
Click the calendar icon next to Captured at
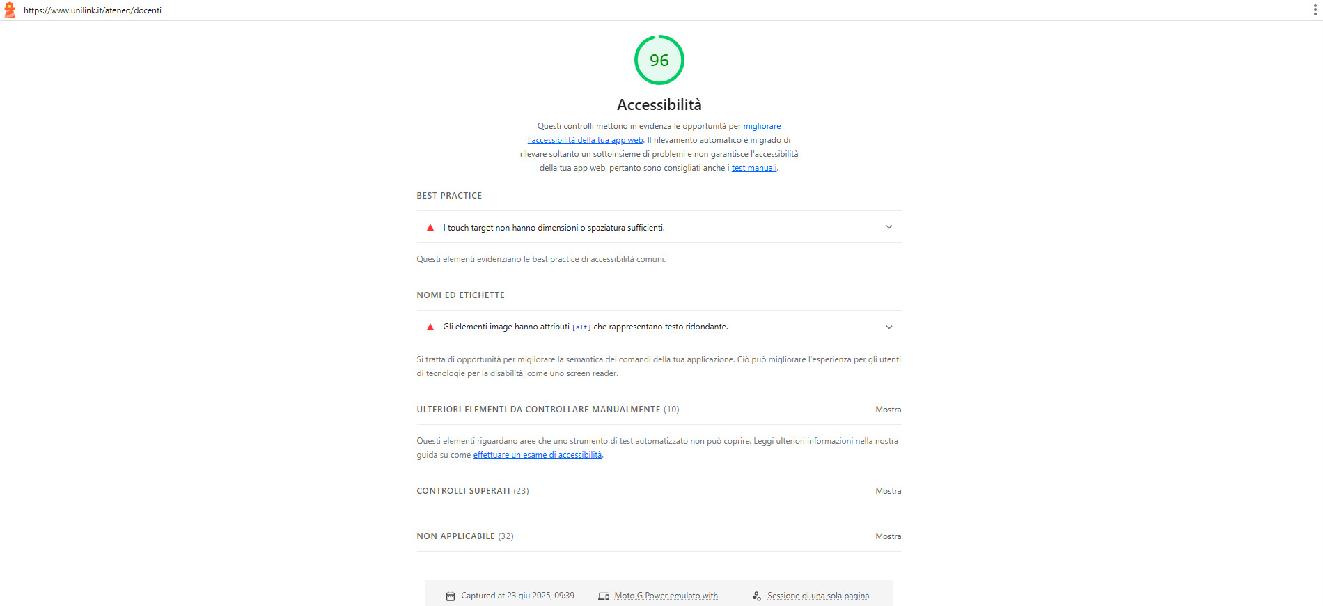click(x=451, y=596)
